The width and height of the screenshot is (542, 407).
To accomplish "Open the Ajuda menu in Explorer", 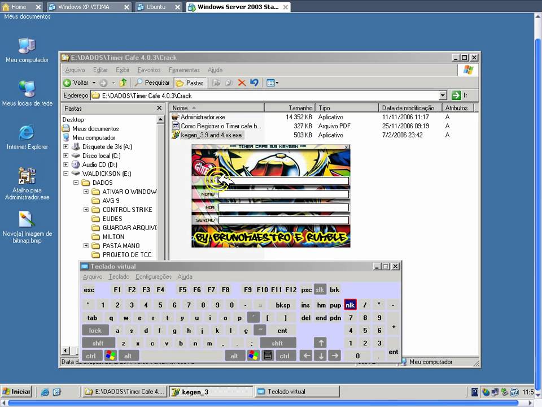I will tap(215, 70).
